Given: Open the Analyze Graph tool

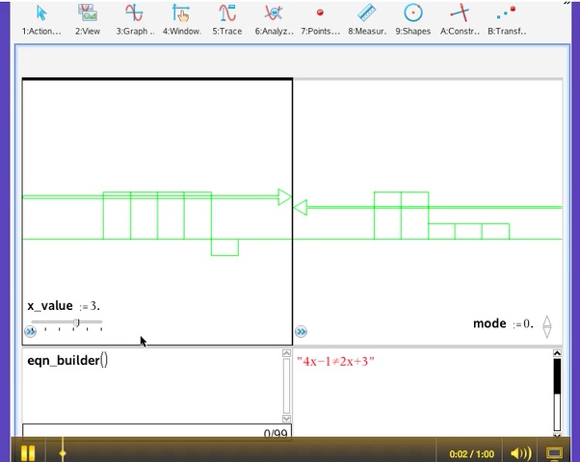Looking at the screenshot, I should click(x=274, y=13).
